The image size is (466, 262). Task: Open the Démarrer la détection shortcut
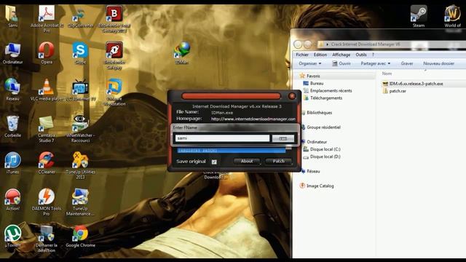47,239
